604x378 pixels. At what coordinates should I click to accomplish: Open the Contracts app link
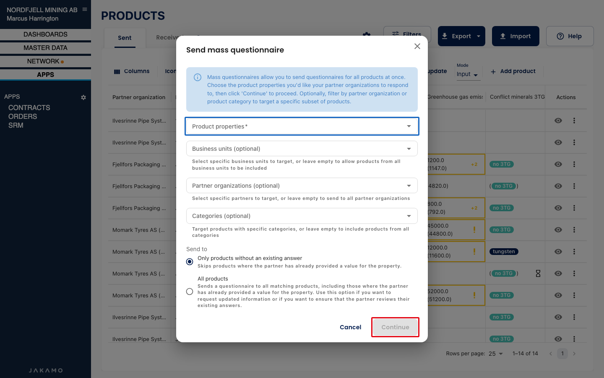click(x=29, y=108)
